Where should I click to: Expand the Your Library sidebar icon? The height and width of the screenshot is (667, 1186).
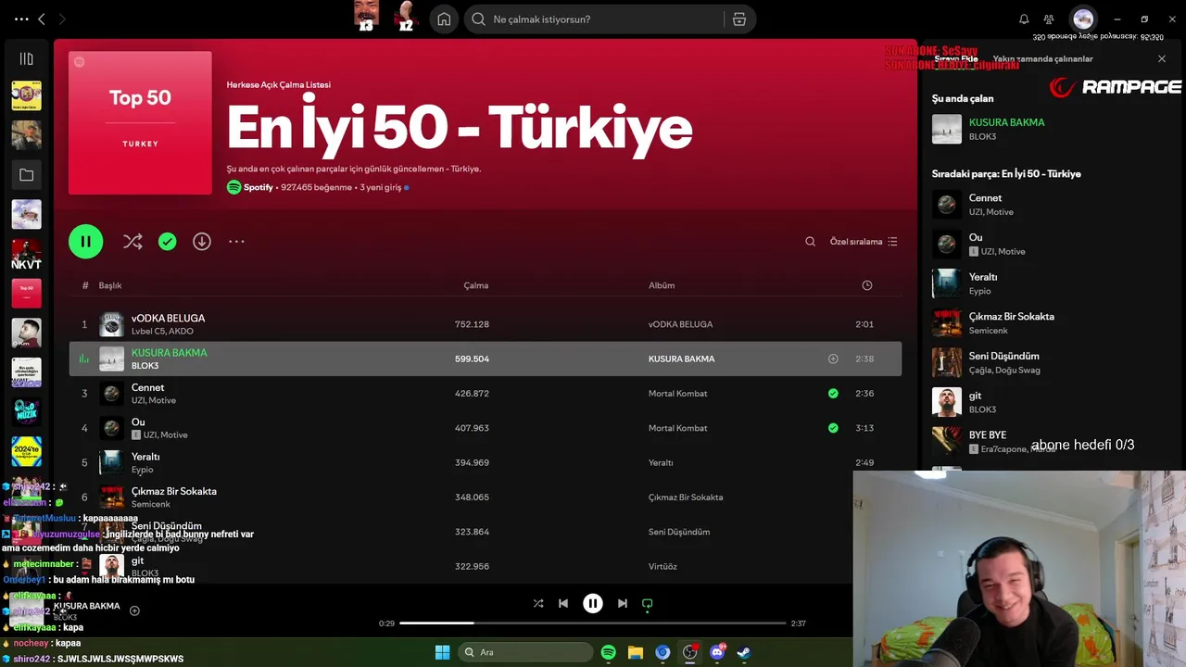tap(26, 58)
